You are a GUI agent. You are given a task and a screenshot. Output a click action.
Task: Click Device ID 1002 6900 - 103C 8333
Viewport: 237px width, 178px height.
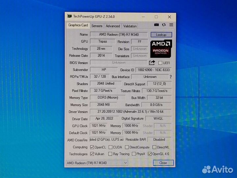click(154, 70)
